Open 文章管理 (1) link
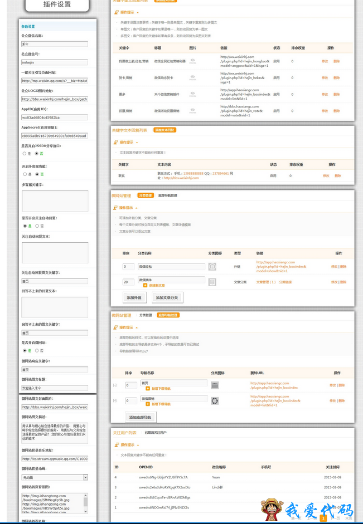The width and height of the screenshot is (363, 524). point(266,282)
